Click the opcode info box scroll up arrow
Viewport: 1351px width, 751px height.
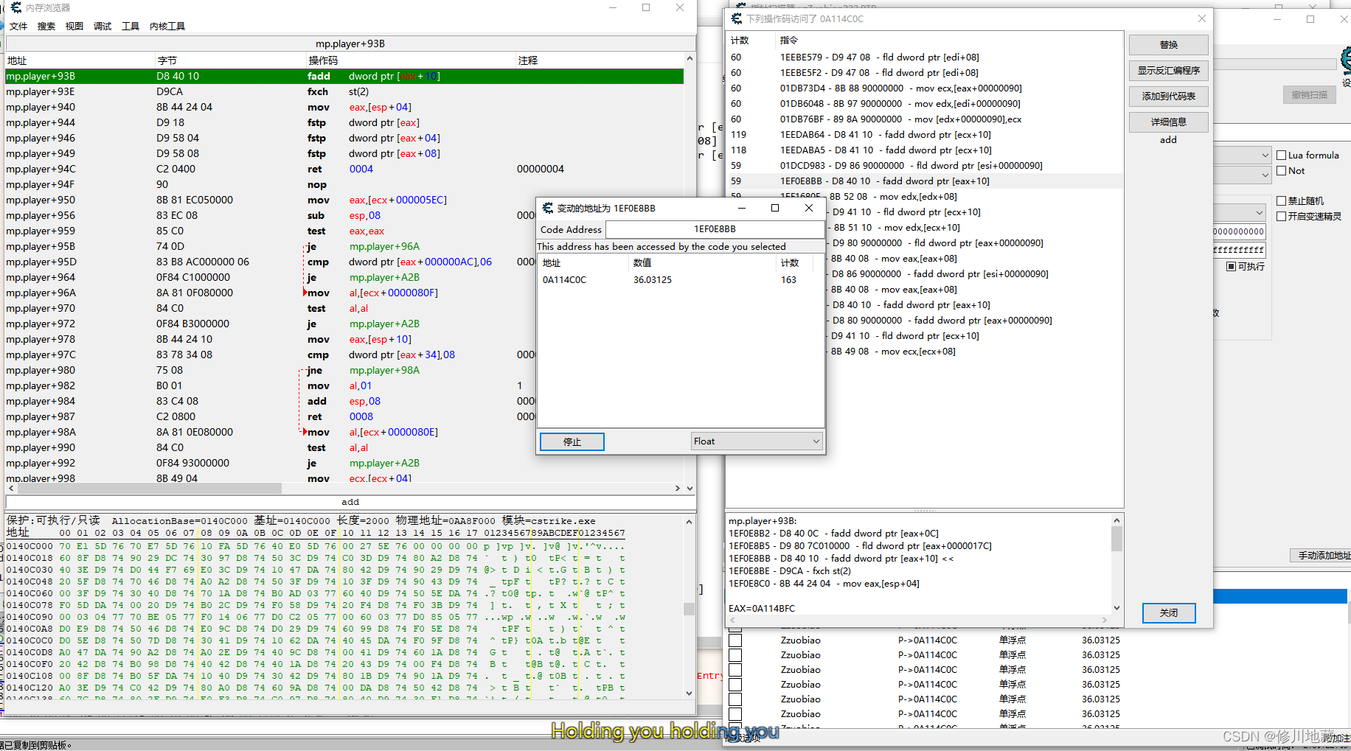click(x=1116, y=520)
